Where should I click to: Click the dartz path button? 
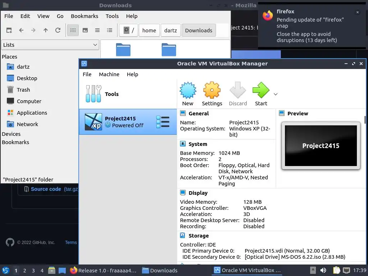pos(171,30)
